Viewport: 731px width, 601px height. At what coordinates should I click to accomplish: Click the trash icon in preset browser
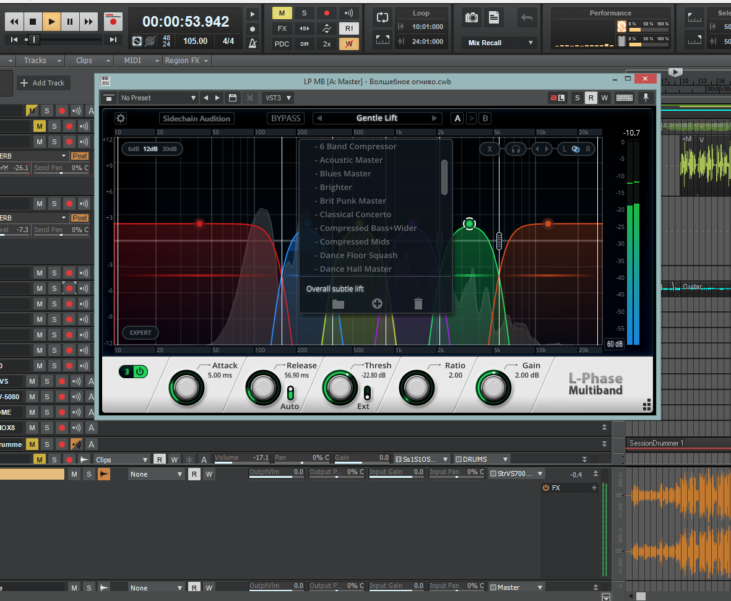(x=418, y=303)
